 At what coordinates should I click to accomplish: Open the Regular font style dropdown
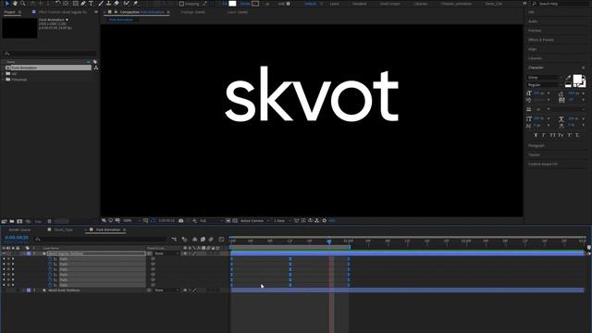545,85
